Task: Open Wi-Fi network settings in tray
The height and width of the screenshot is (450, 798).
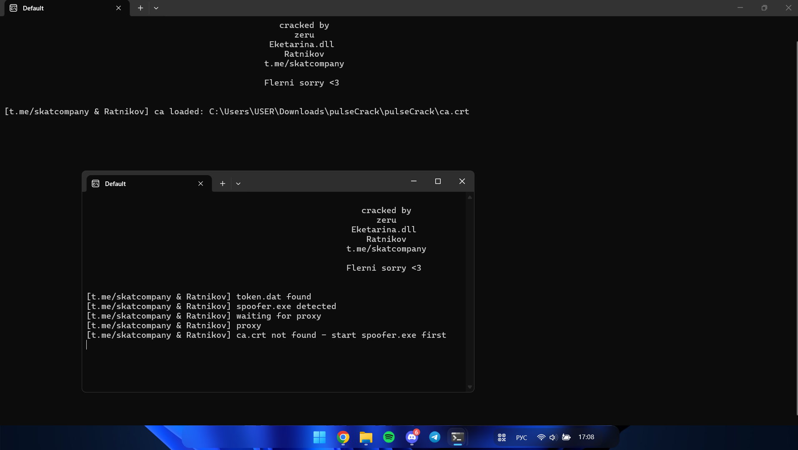Action: pos(541,437)
